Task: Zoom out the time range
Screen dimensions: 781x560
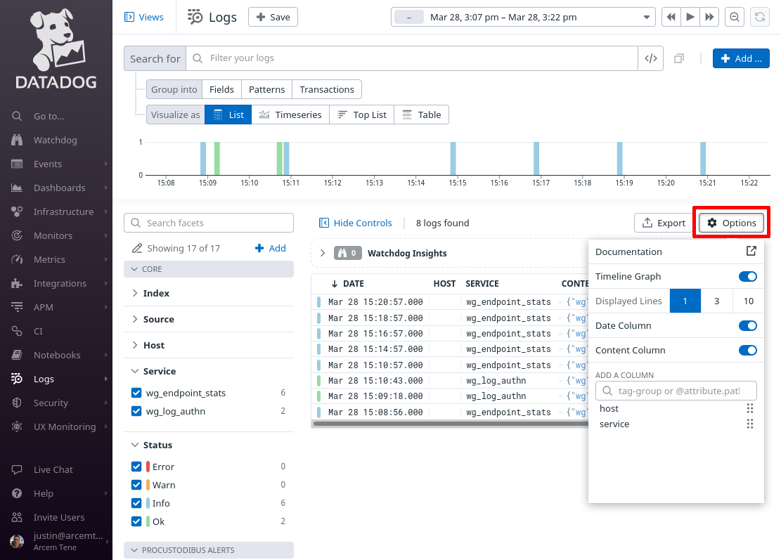Action: click(x=735, y=17)
